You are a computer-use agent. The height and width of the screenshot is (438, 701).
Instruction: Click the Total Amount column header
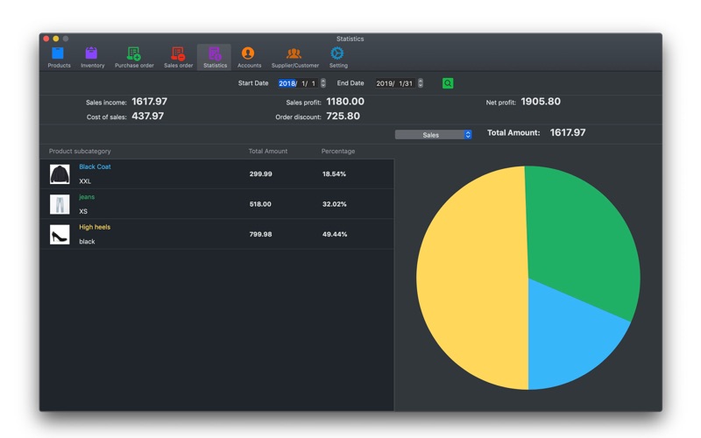tap(268, 151)
